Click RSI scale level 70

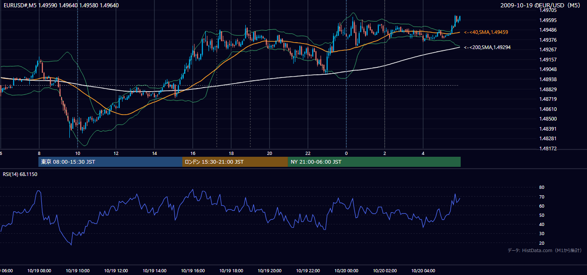tap(542, 197)
